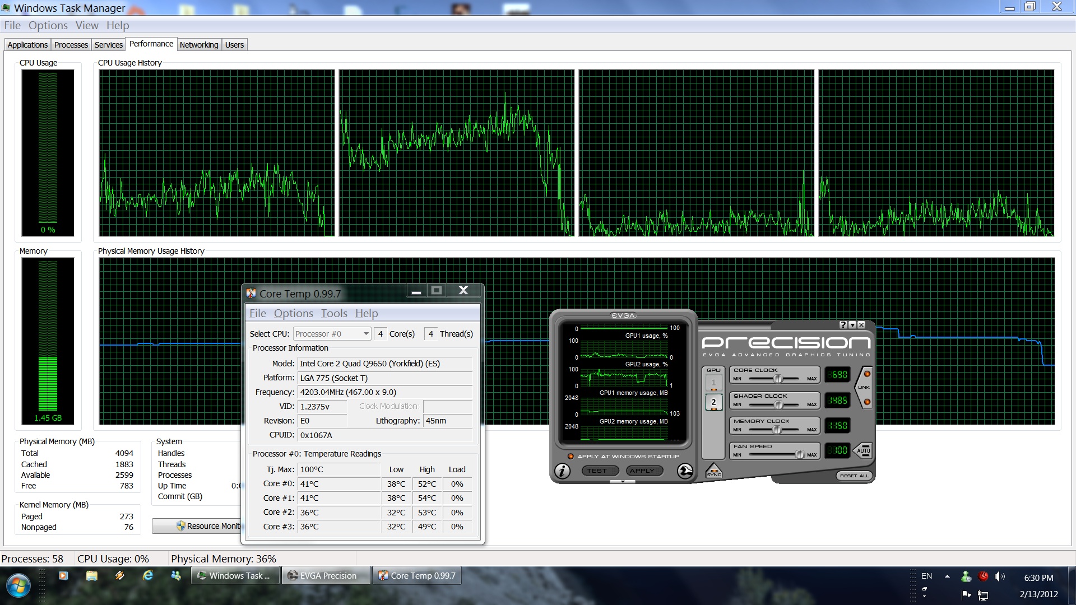Toggle Apply at Windows Startup indicator
This screenshot has height=605, width=1076.
(571, 457)
